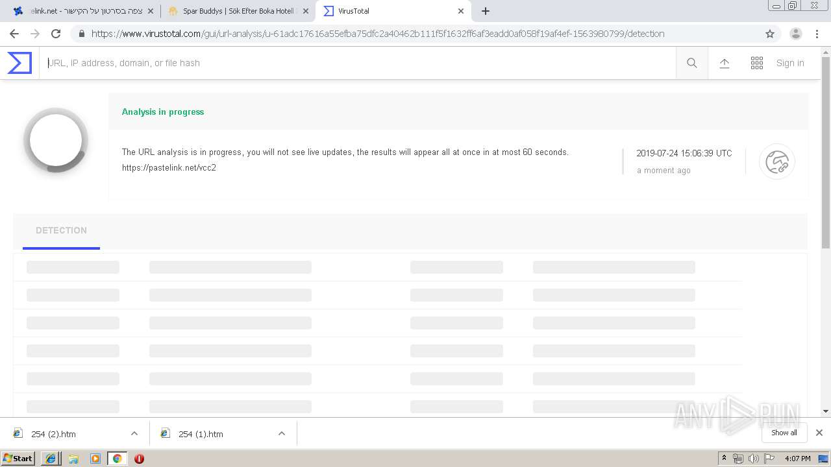
Task: View site information via the padlock icon
Action: coord(81,34)
